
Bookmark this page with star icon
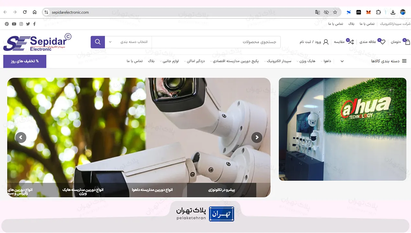[x=335, y=12]
